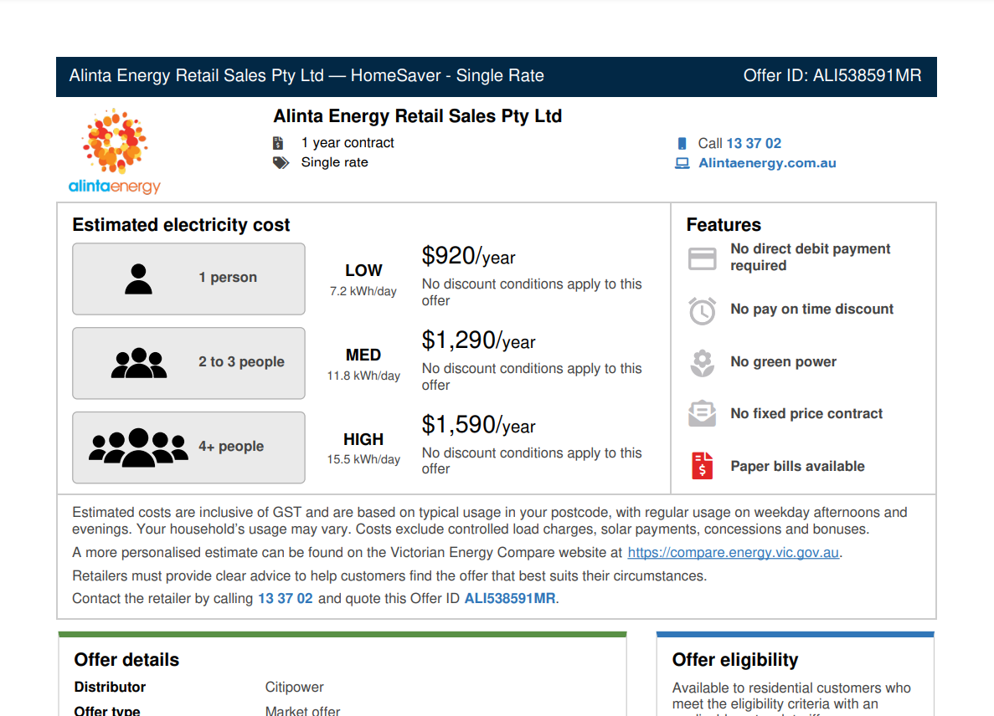Click the credit card direct debit icon

coord(703,258)
